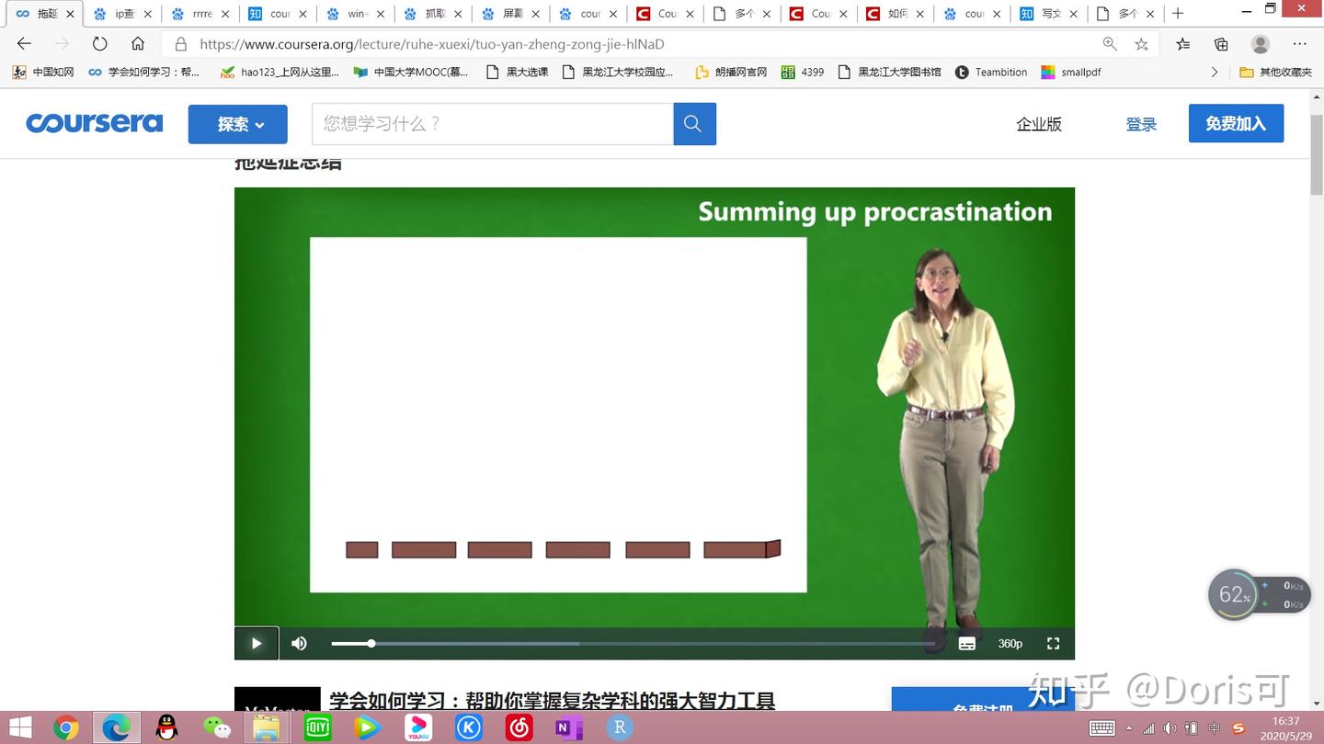The height and width of the screenshot is (744, 1324).
Task: Open Coursera search by clicking the magnifier icon
Action: 693,123
